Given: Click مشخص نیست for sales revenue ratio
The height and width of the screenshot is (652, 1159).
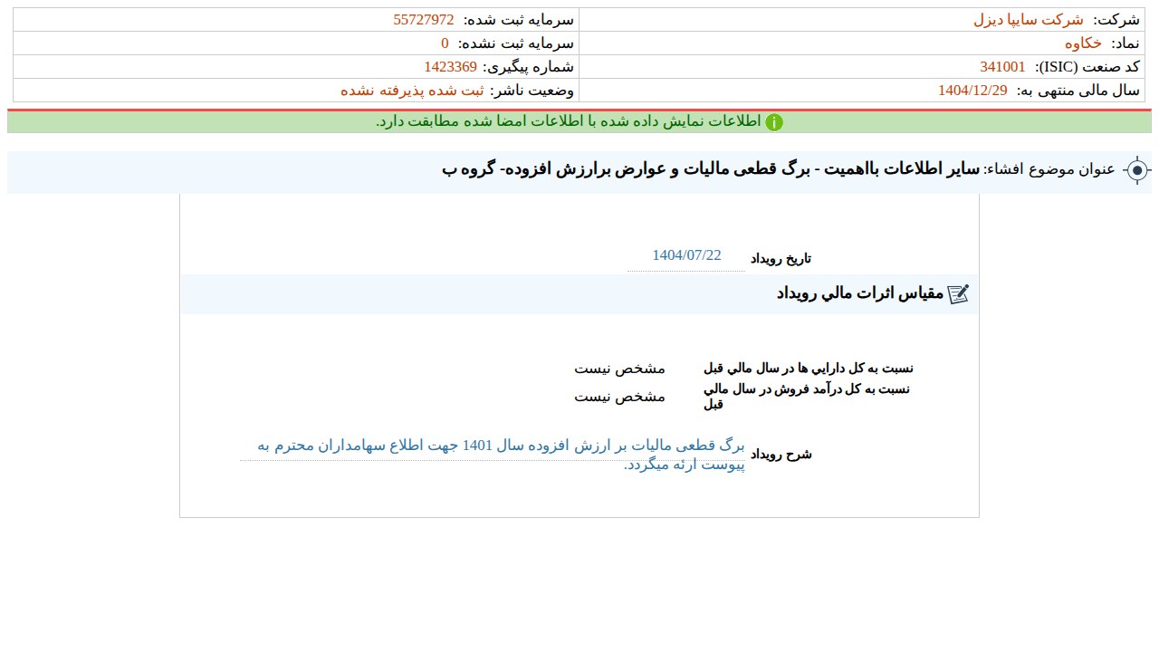Looking at the screenshot, I should tap(619, 397).
